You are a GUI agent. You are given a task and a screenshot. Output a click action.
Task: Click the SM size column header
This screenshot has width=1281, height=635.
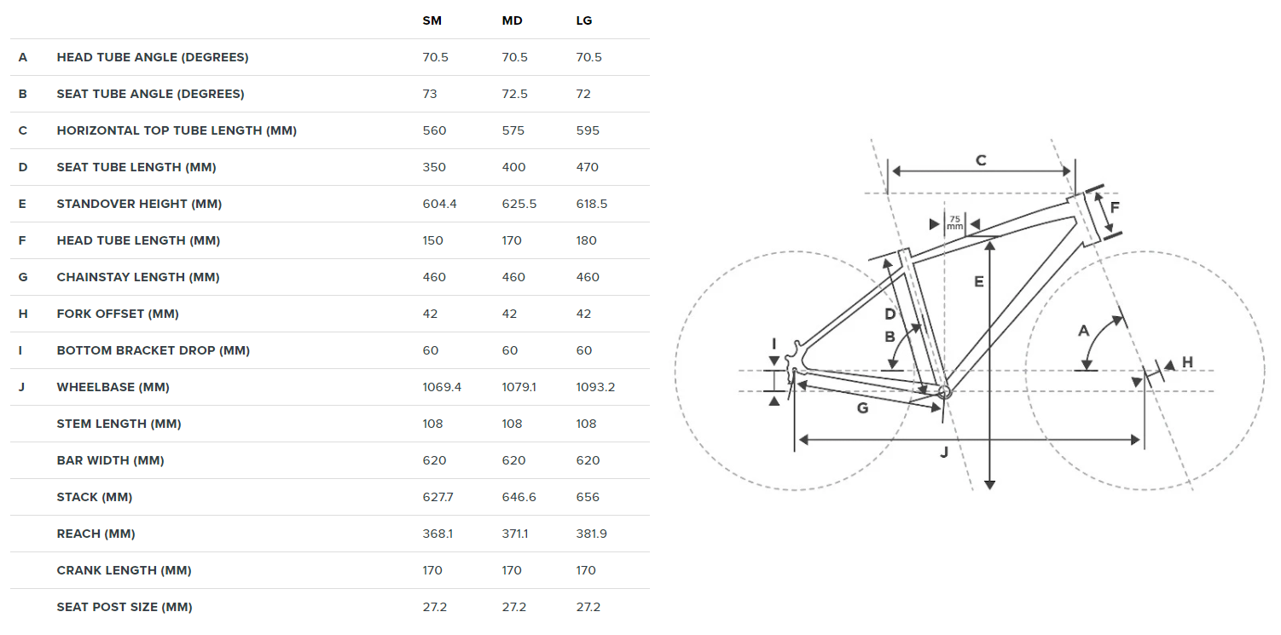(x=432, y=20)
